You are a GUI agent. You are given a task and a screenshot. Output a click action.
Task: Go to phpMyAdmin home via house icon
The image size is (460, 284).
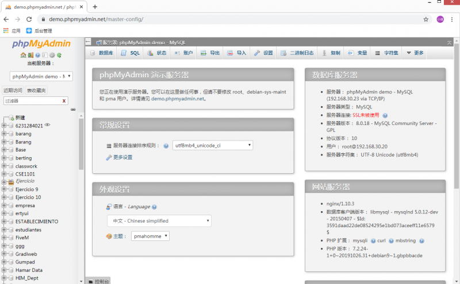[x=23, y=55]
